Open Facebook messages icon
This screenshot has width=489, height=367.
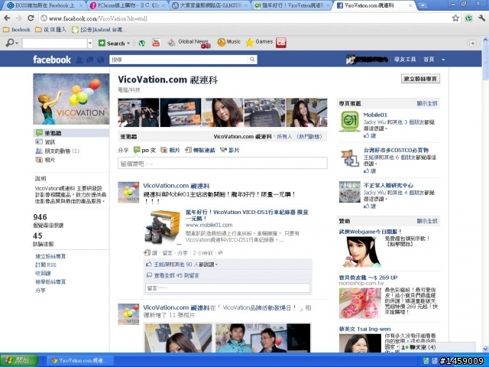[90, 60]
